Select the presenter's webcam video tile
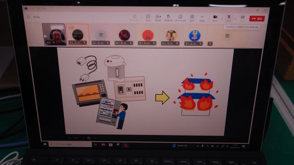The height and width of the screenshot is (165, 294). 54,34
